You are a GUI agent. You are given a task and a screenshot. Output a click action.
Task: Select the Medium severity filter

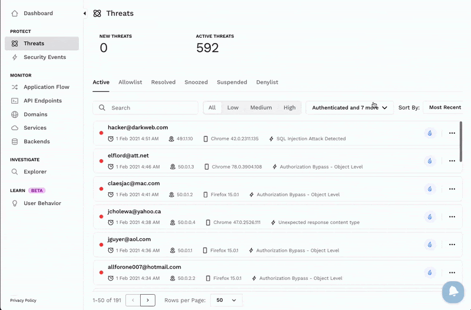(x=261, y=108)
